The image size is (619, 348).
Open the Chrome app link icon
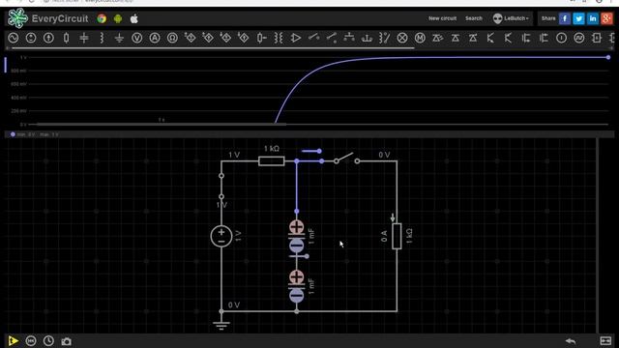[x=102, y=18]
